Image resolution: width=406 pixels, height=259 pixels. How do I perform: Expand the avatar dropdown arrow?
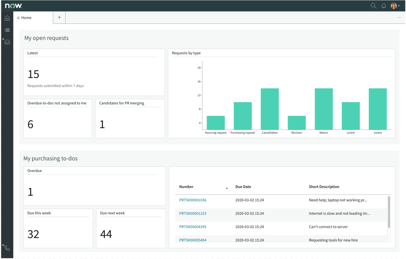coord(398,6)
